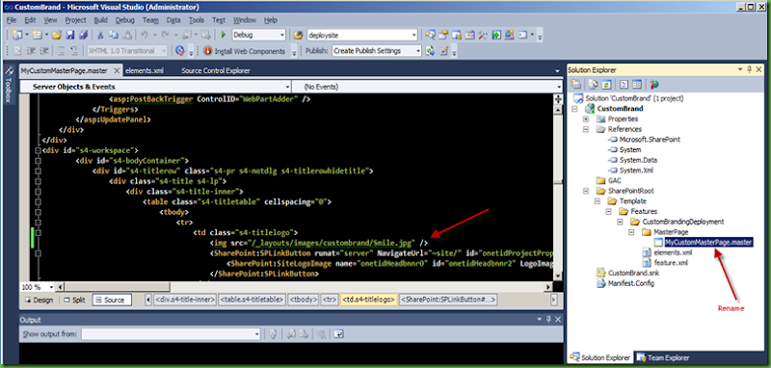Click the Install Web Components red icon
771x368 pixels.
[207, 51]
